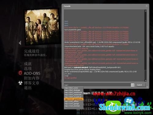Choose 'map c10m3_ranchhouse' suggestion
The height and width of the screenshot is (115, 153).
tap(74, 92)
